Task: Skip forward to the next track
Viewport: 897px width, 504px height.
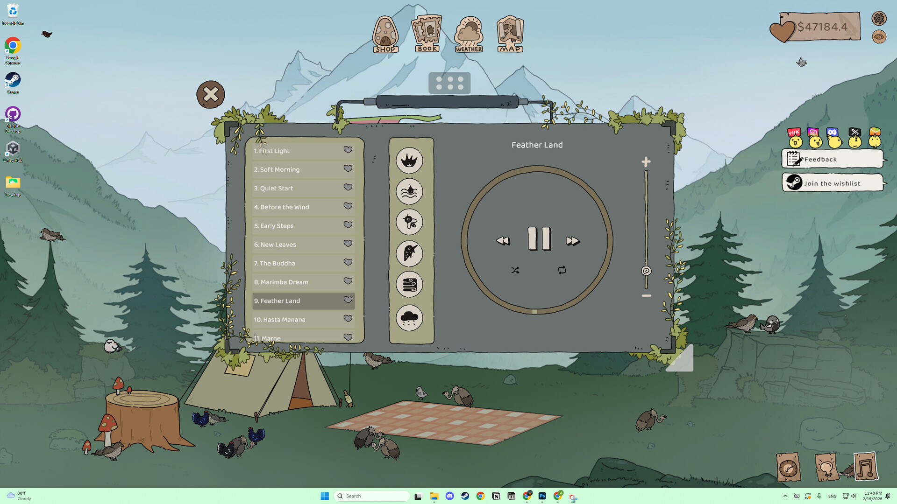Action: (572, 240)
